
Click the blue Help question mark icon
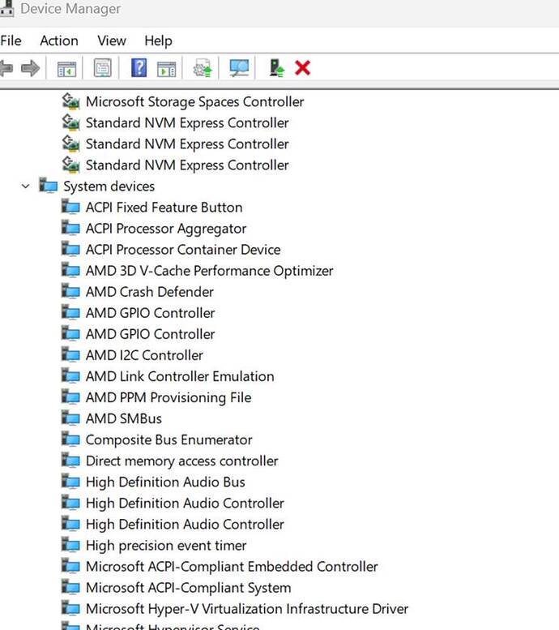[139, 69]
